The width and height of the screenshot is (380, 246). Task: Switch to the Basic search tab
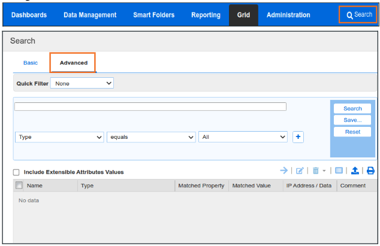click(30, 62)
